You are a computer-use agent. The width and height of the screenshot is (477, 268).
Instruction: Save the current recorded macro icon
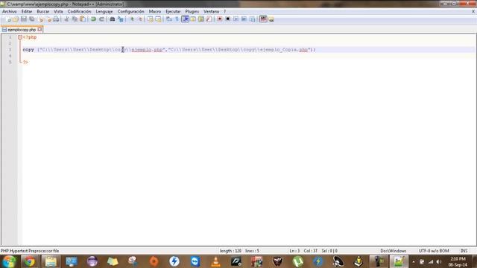click(252, 19)
